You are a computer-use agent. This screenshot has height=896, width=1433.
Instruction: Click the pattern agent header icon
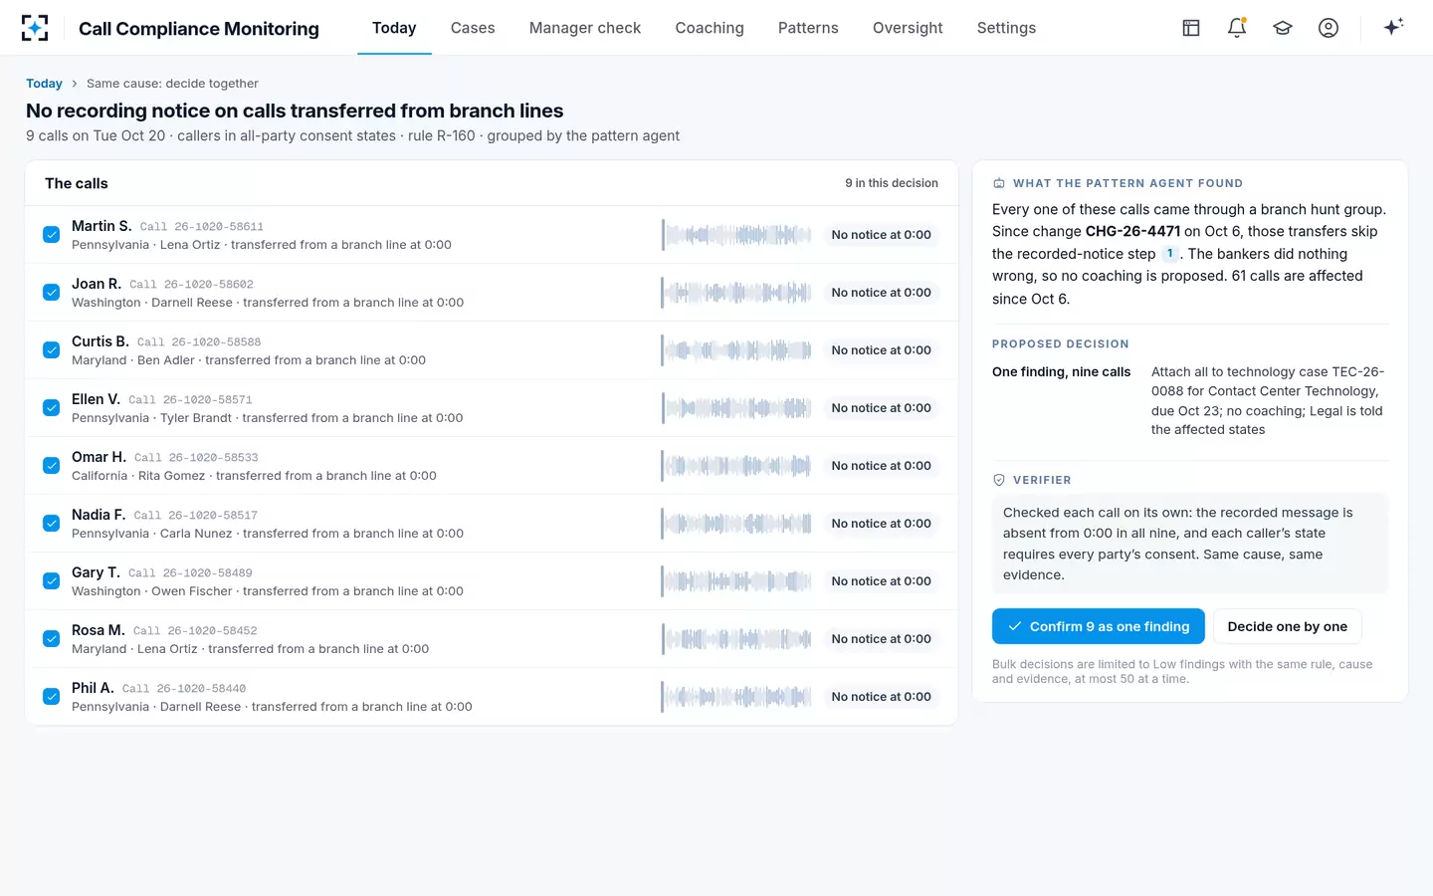(x=999, y=183)
